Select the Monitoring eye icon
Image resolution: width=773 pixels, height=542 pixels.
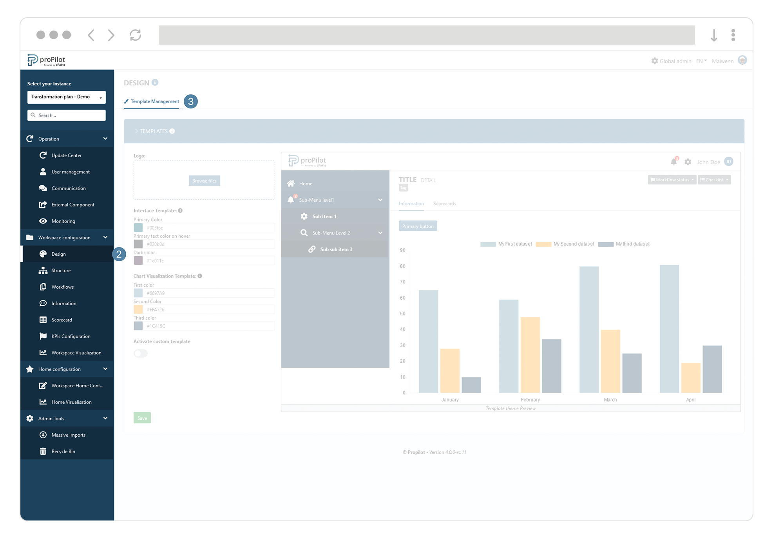(x=43, y=221)
